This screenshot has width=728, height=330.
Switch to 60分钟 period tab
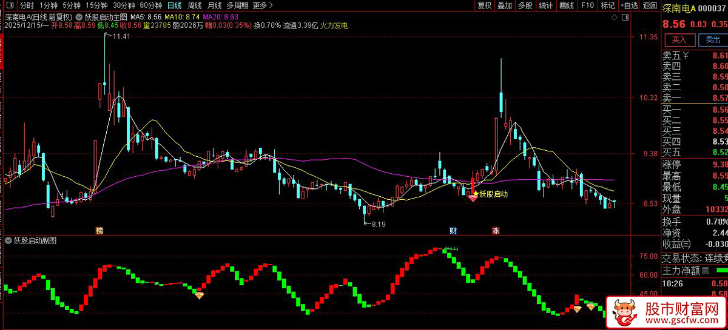click(x=151, y=5)
